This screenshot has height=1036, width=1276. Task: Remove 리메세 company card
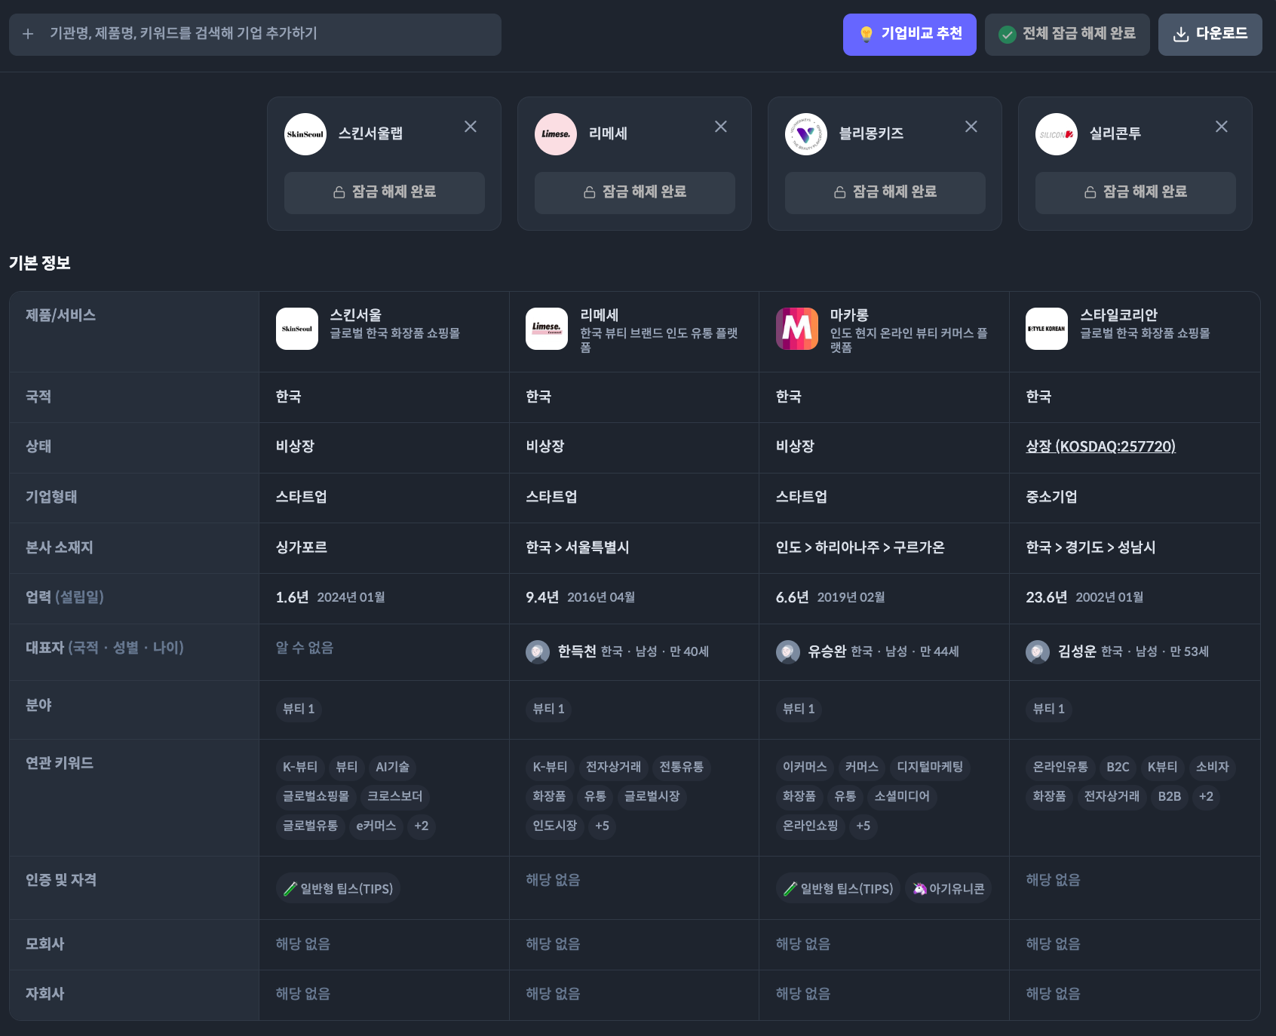[720, 127]
